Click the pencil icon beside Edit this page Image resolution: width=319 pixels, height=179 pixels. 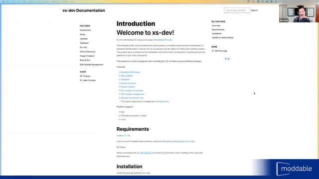pyautogui.click(x=213, y=51)
